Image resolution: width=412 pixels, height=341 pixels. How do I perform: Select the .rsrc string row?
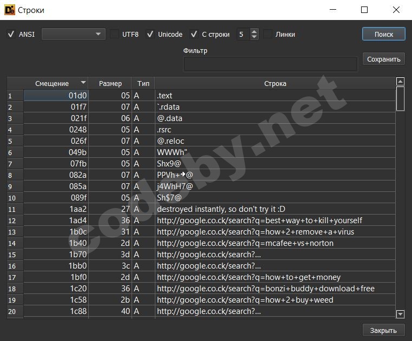click(275, 130)
